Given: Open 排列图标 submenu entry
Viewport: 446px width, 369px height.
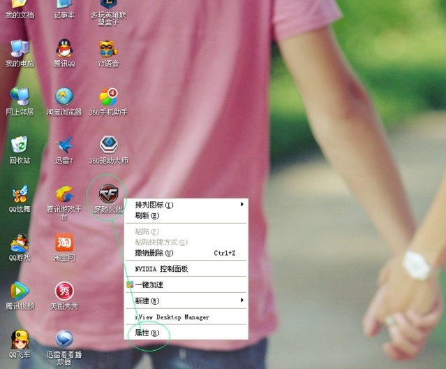Looking at the screenshot, I should tap(186, 205).
